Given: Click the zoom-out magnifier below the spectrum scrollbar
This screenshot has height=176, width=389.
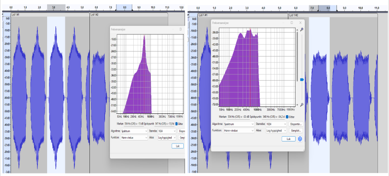Looking at the screenshot, I should click(301, 105).
